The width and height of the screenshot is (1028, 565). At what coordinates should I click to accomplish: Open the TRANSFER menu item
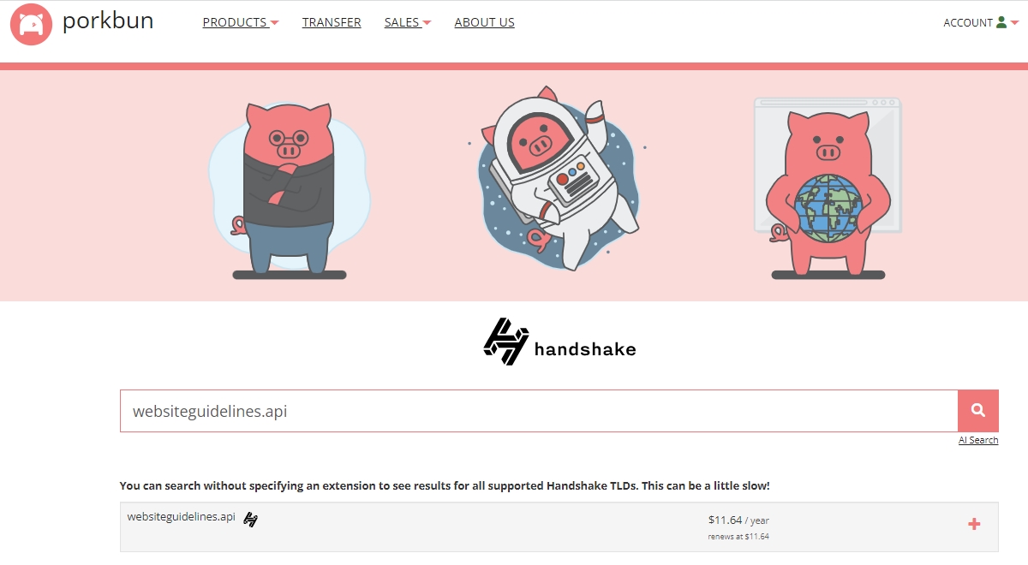pos(332,23)
